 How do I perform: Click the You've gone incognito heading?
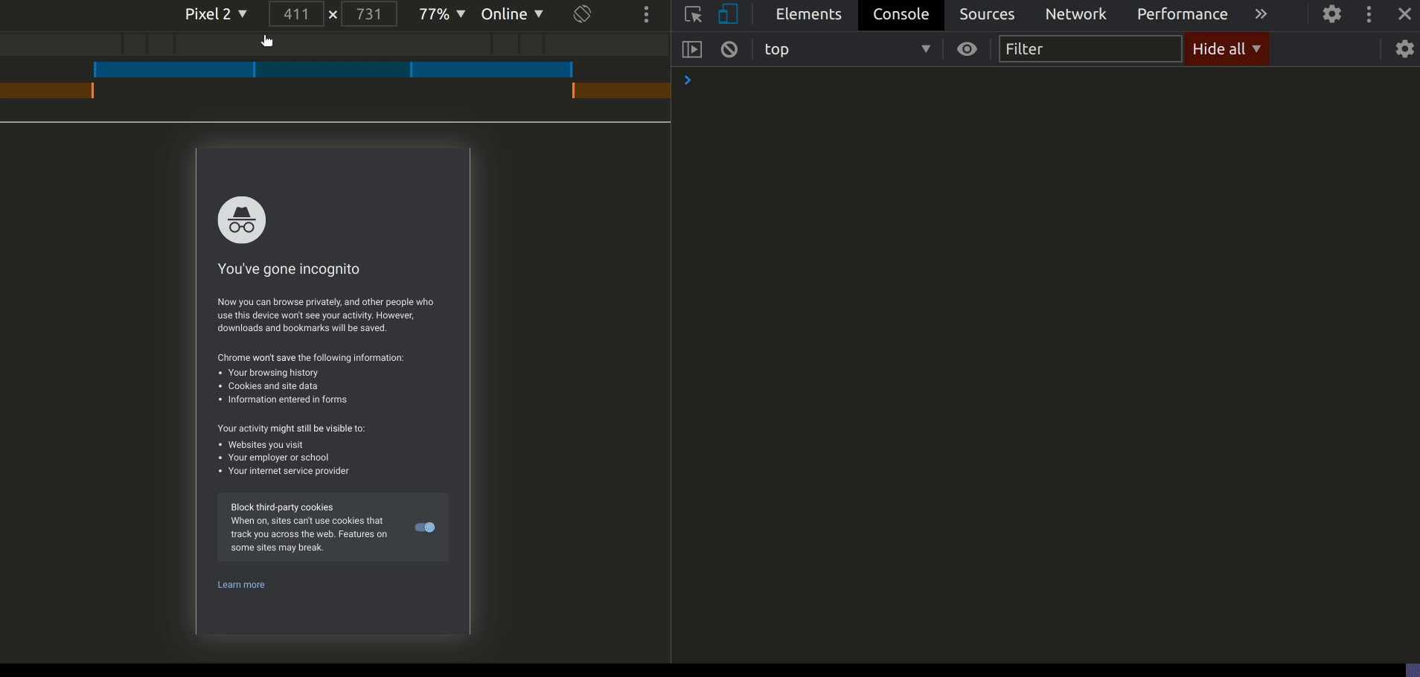[289, 269]
